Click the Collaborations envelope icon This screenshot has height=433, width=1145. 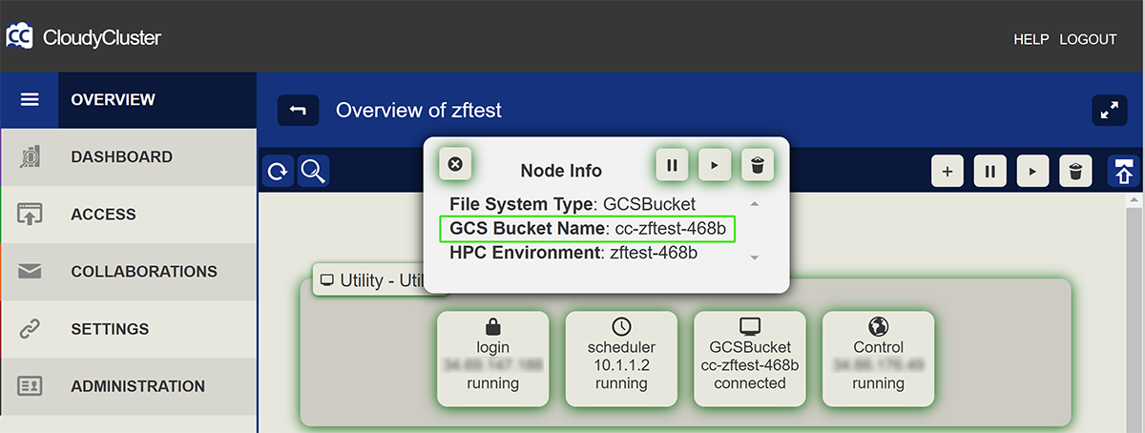[x=30, y=272]
